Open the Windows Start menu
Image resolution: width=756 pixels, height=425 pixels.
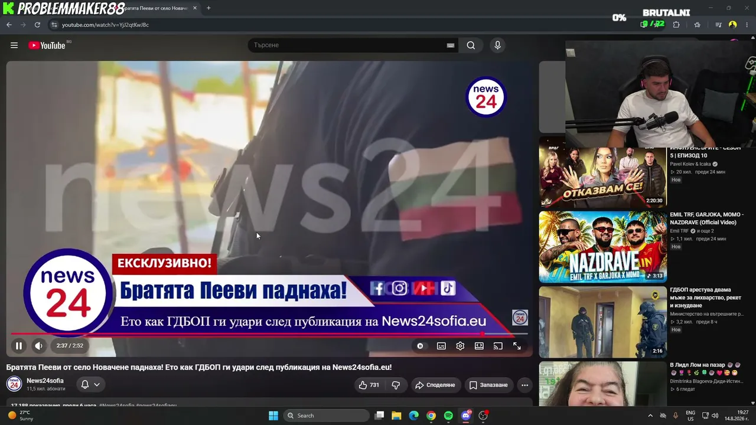coord(273,416)
